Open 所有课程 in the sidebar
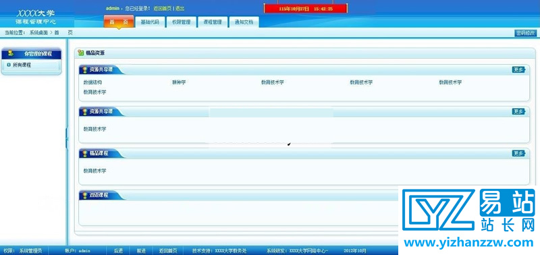 [x=22, y=65]
